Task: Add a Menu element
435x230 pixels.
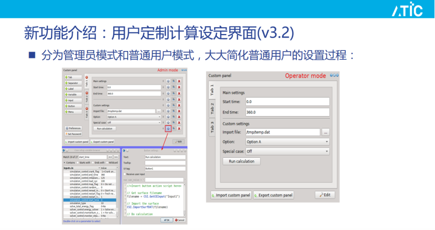Action: click(73, 112)
